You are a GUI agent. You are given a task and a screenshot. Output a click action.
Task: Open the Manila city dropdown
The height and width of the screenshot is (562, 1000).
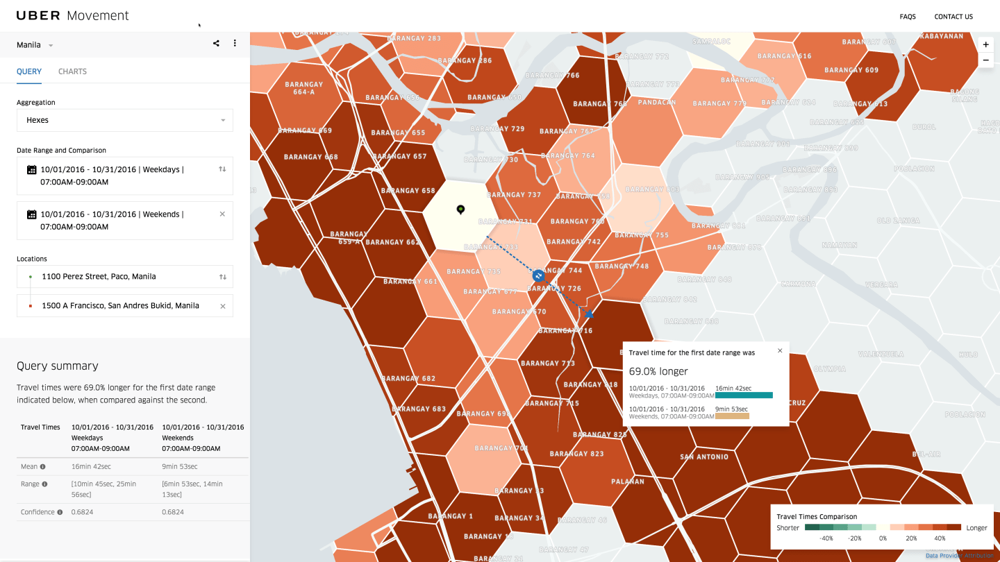(35, 45)
